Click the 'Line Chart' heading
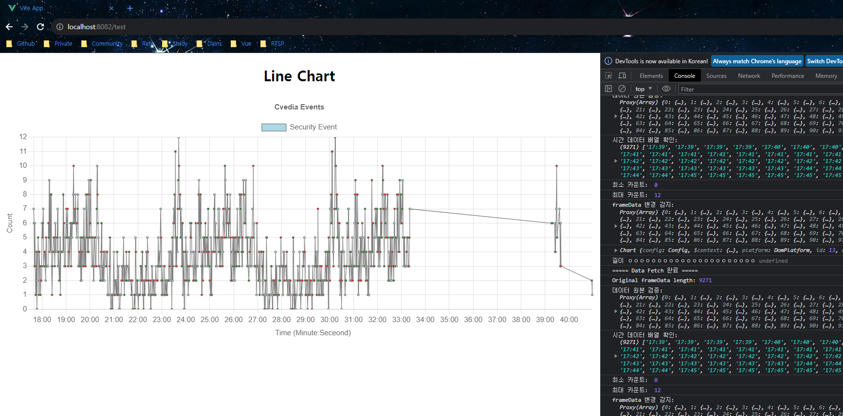This screenshot has width=843, height=416. [299, 76]
